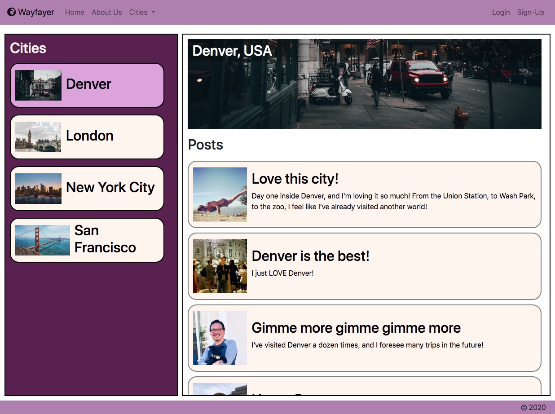Open the "Love this city!" post
The width and height of the screenshot is (555, 414).
365,194
